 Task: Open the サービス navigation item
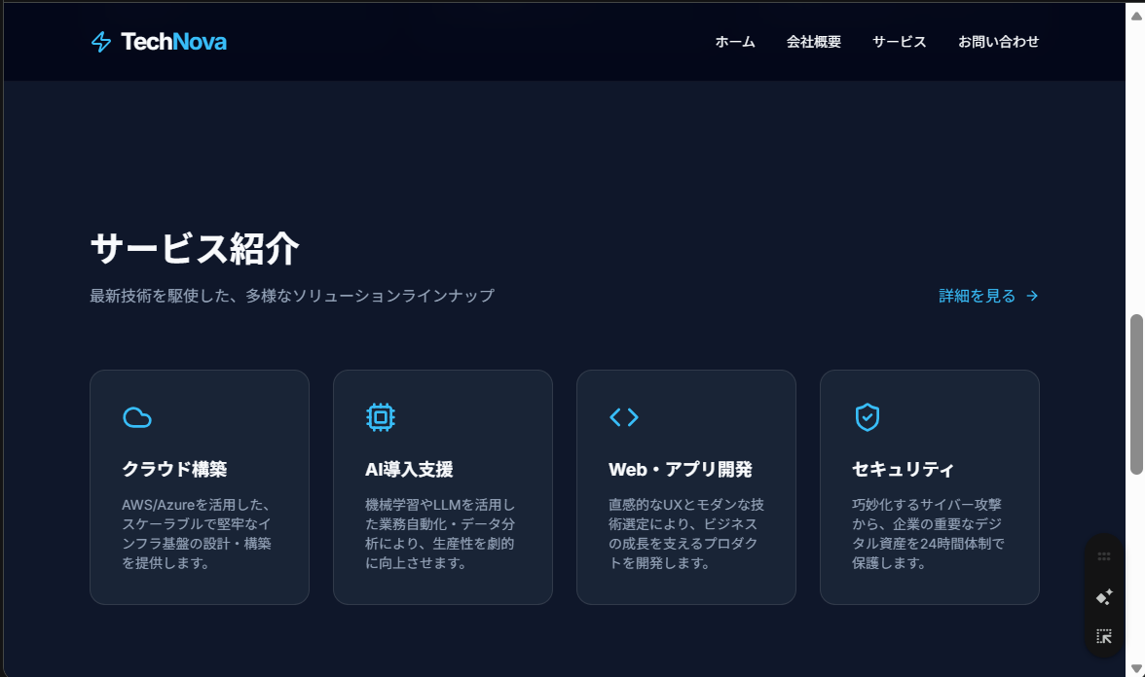[899, 42]
